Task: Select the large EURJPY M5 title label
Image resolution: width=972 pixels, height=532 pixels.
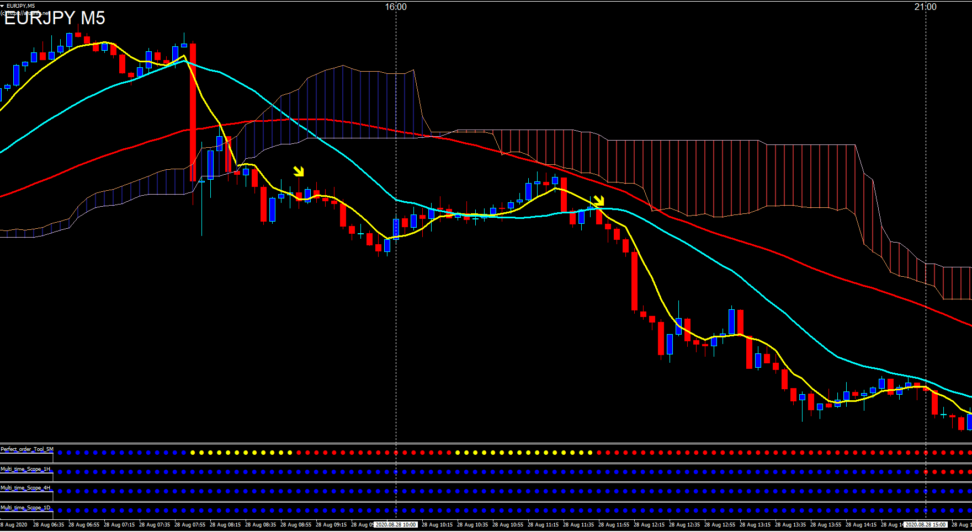Action: 55,18
